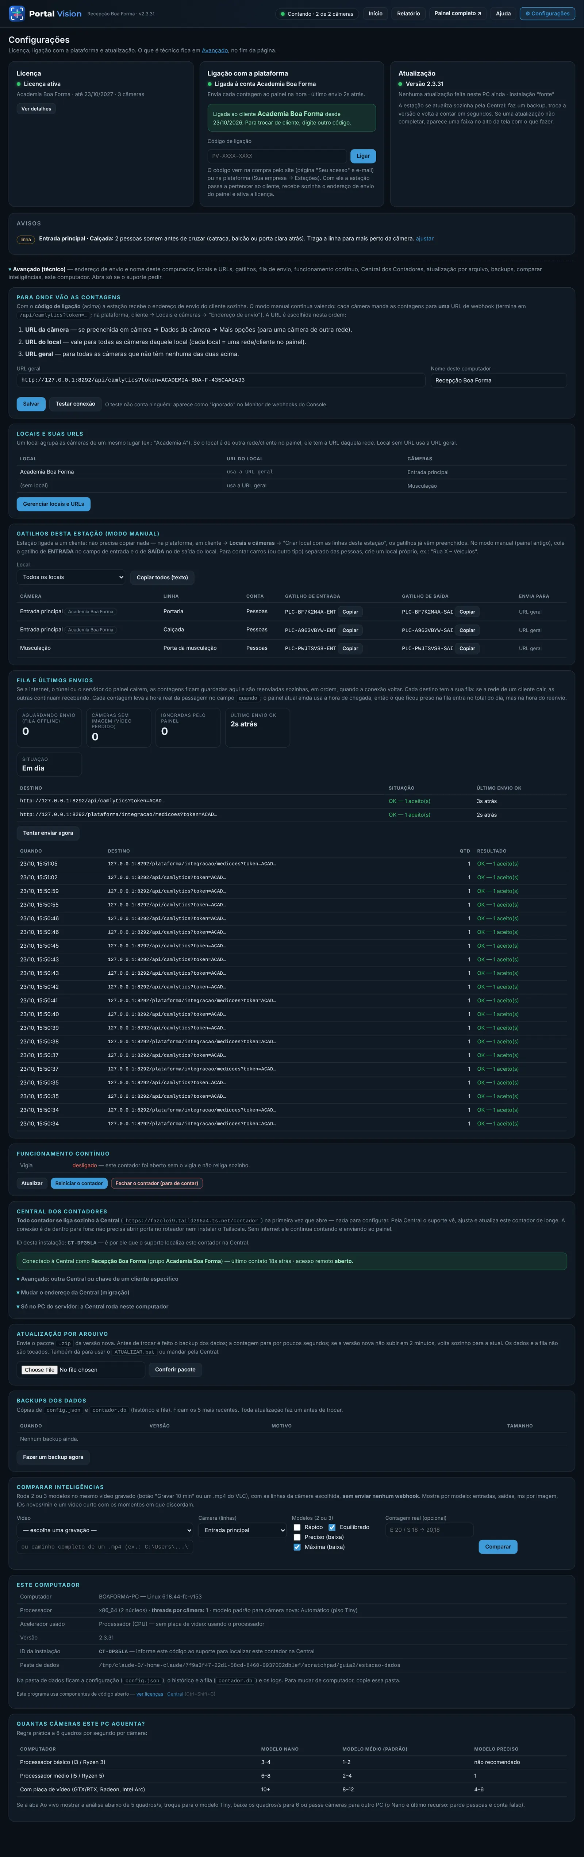The height and width of the screenshot is (1857, 584).
Task: Edit the Nome deste computador field
Action: [x=499, y=380]
